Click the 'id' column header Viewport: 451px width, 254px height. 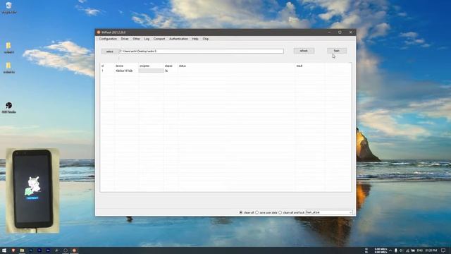(103, 66)
